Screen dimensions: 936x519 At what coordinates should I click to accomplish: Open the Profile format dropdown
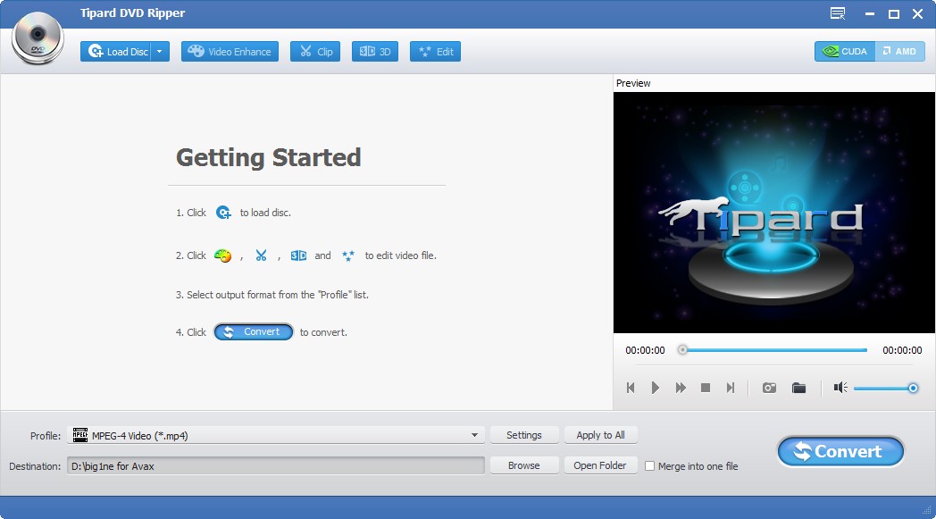474,435
